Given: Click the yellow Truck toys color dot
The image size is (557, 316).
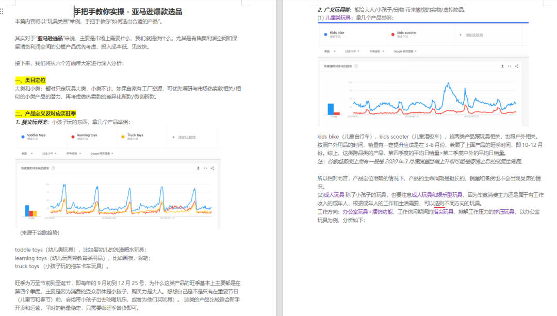Looking at the screenshot, I should click(123, 137).
